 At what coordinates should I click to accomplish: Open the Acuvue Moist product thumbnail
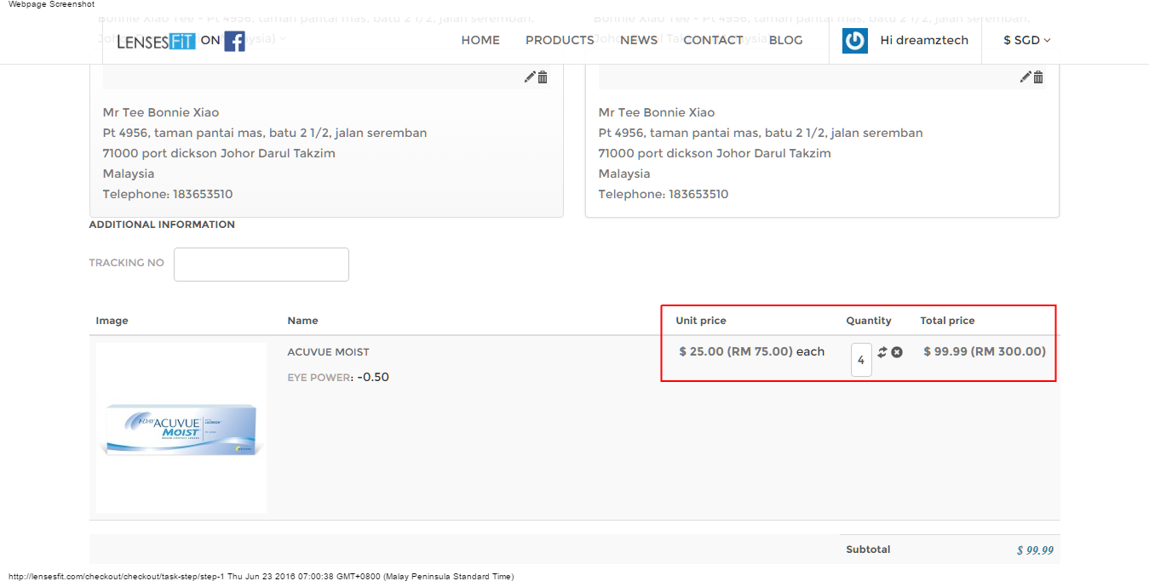[x=181, y=428]
